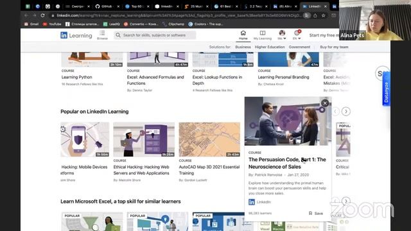411x231 pixels.
Task: Click By: Dennis Taylor under Advanced Formulas
Action: pos(139,90)
